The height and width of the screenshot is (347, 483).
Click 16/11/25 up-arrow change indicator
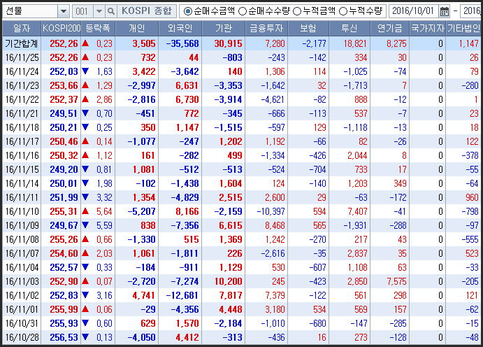tap(85, 57)
